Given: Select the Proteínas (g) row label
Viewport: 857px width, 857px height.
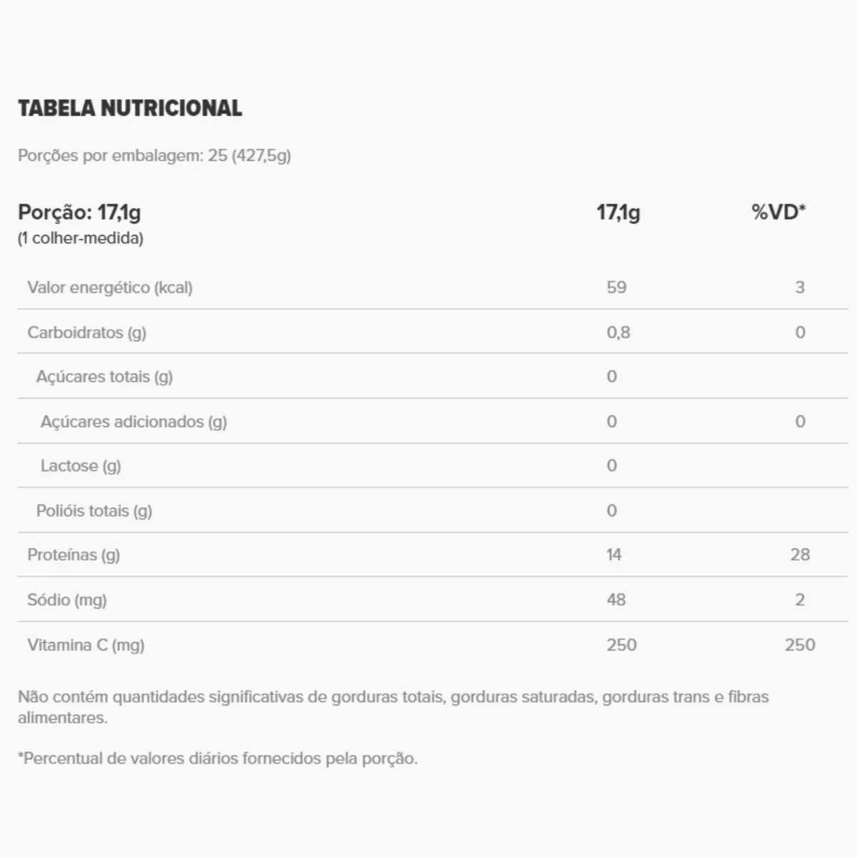Looking at the screenshot, I should (74, 555).
